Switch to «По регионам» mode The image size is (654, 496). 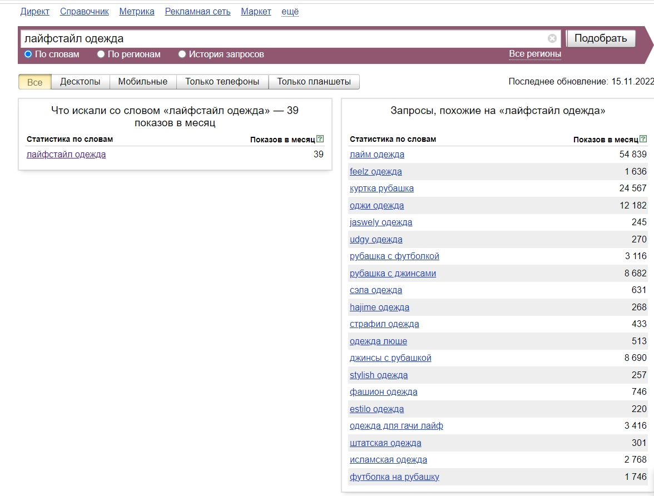pos(101,54)
